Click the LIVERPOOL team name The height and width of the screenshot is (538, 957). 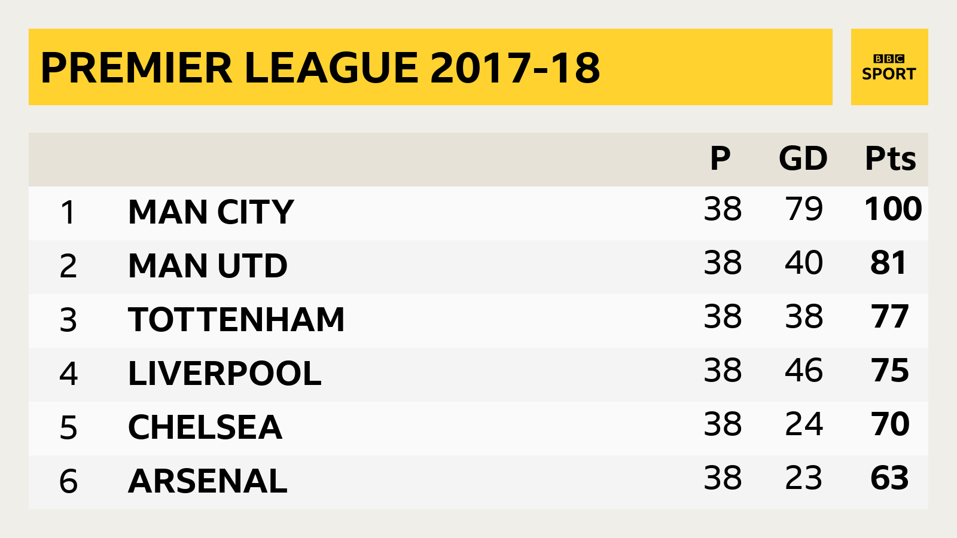[x=225, y=374]
